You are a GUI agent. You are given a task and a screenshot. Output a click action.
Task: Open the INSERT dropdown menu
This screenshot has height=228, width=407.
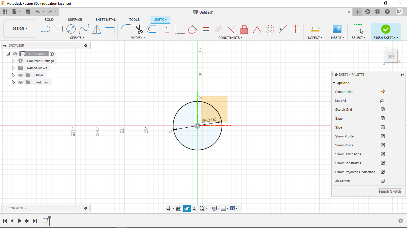click(338, 38)
